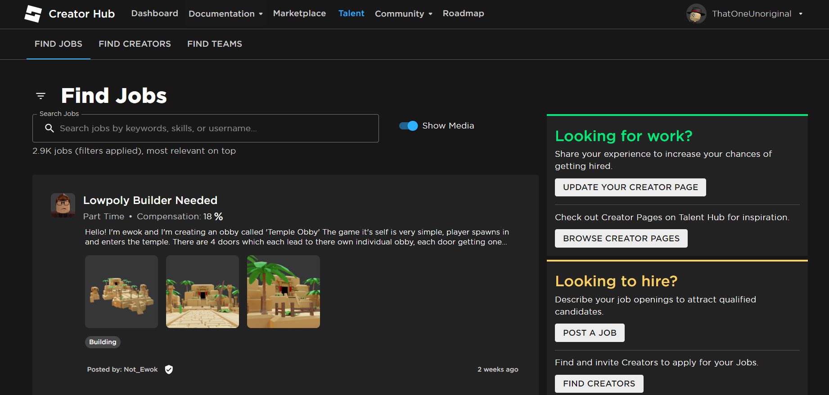Screen dimensions: 829x395
Task: Click Browse Creator Pages button
Action: [x=621, y=239]
